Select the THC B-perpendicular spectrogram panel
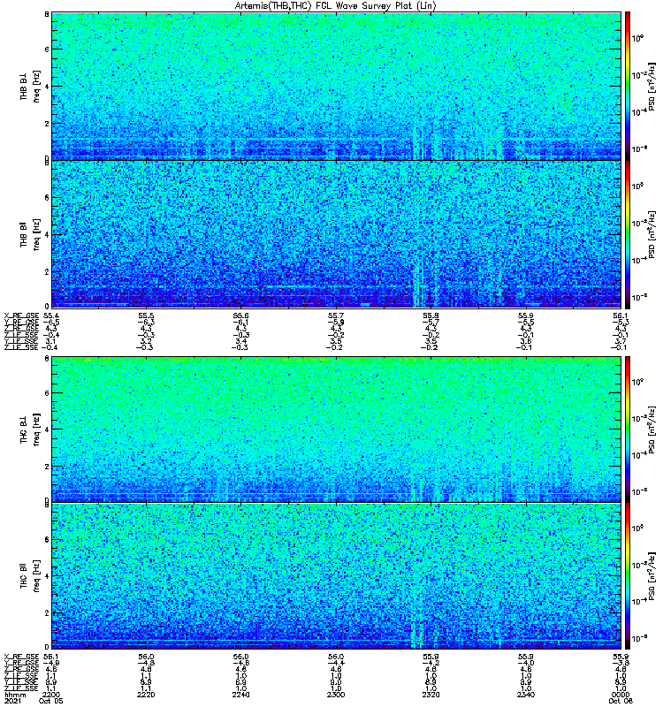Image resolution: width=663 pixels, height=707 pixels. [x=336, y=429]
